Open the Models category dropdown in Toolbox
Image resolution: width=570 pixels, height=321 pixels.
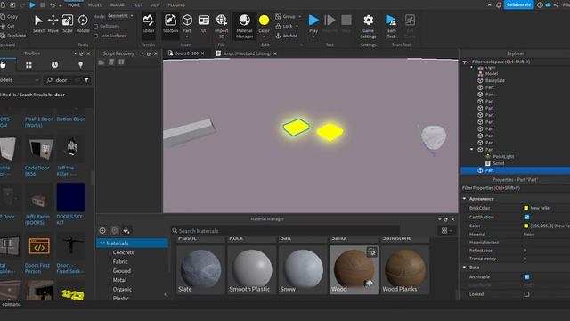coord(19,80)
